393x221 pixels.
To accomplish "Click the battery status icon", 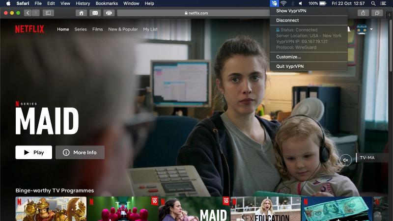I will pos(323,3).
